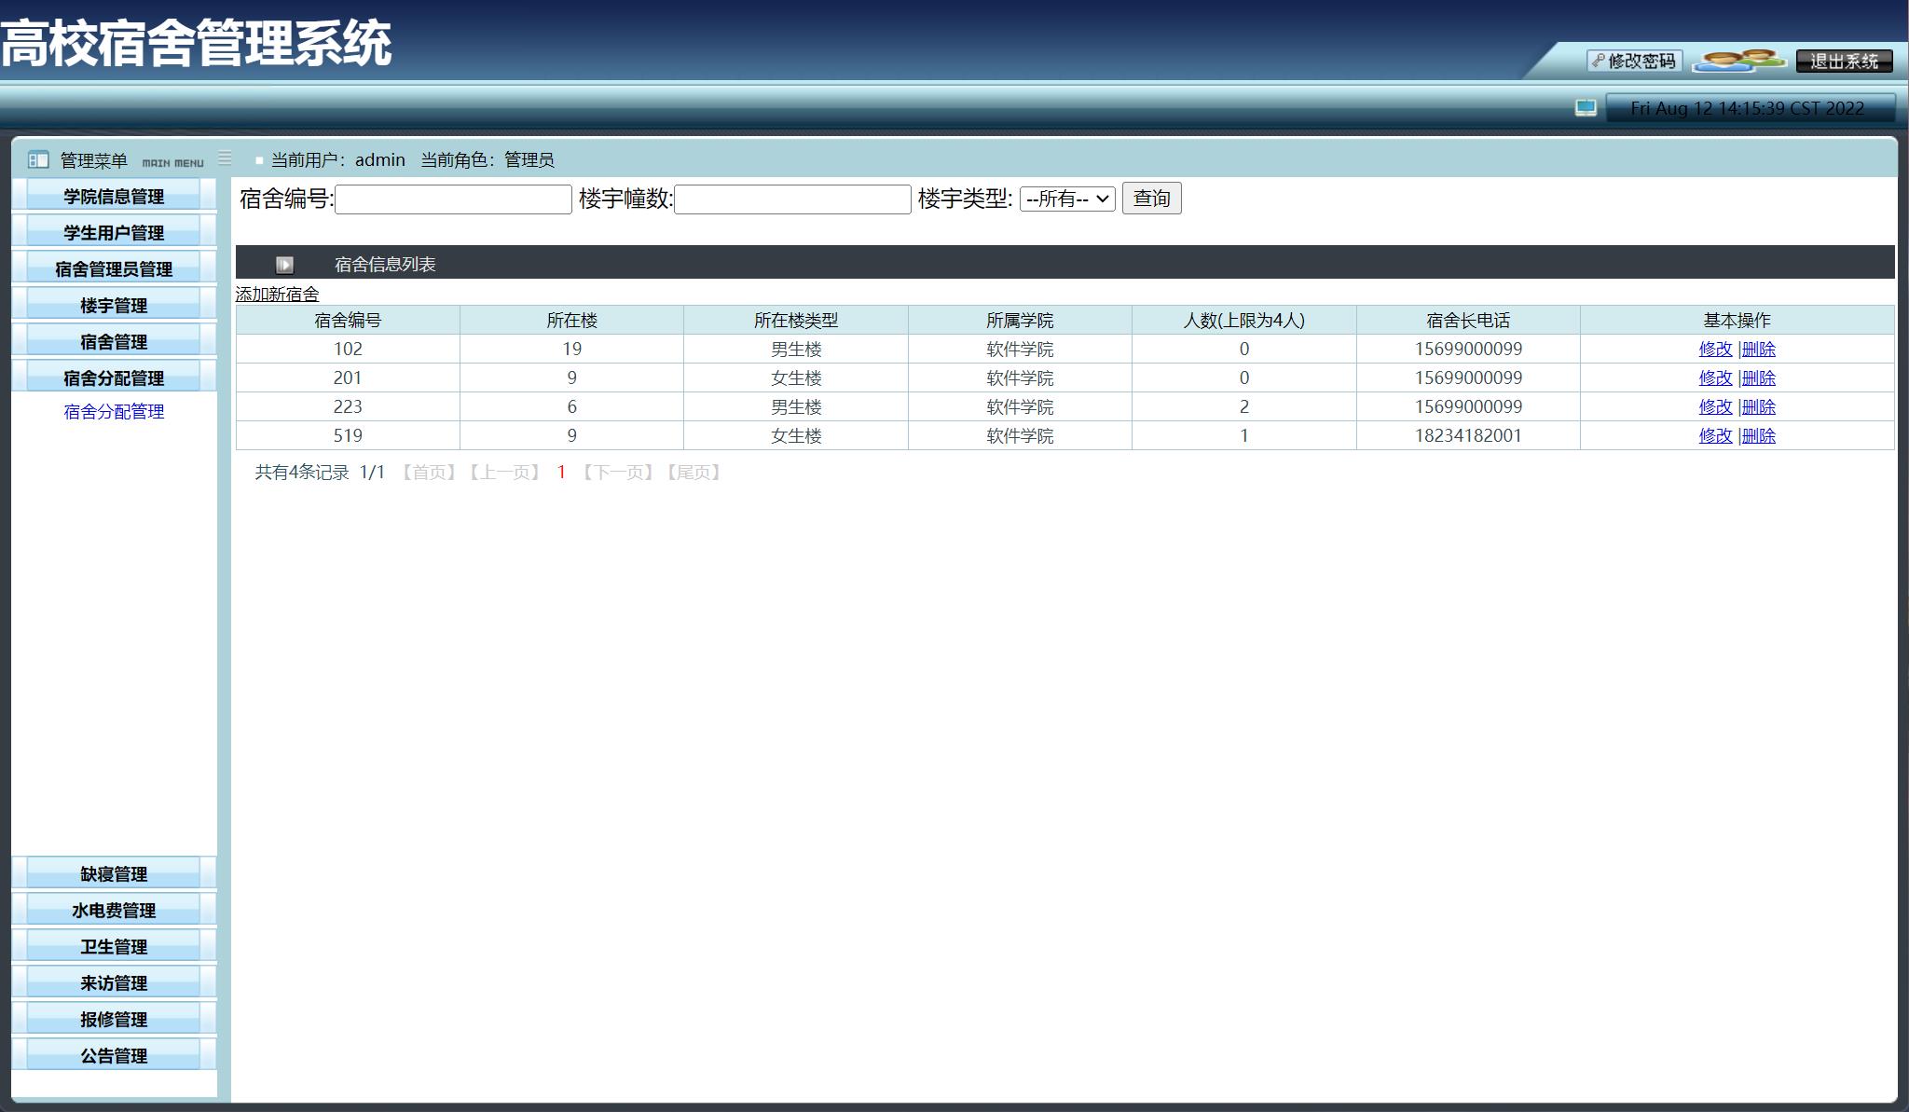Screen dimensions: 1909x1112
Task: Click the 管理菜单 panel icon
Action: click(38, 159)
